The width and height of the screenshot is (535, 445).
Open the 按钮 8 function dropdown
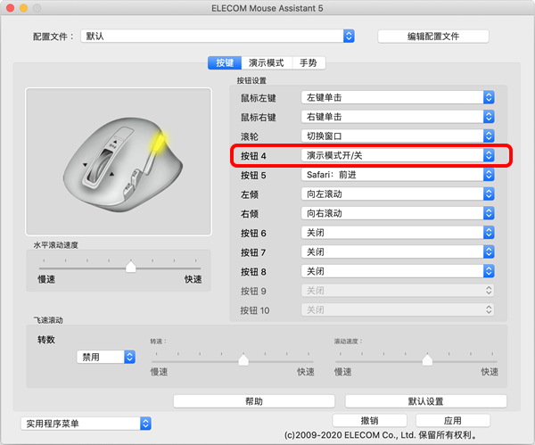click(398, 271)
